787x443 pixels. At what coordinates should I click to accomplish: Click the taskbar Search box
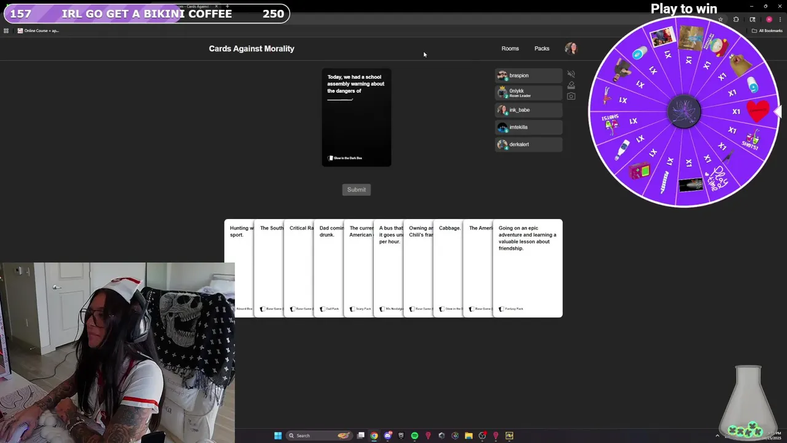pos(320,436)
